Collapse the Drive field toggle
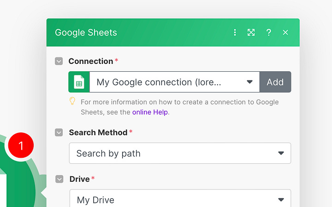332x207 pixels. click(59, 179)
